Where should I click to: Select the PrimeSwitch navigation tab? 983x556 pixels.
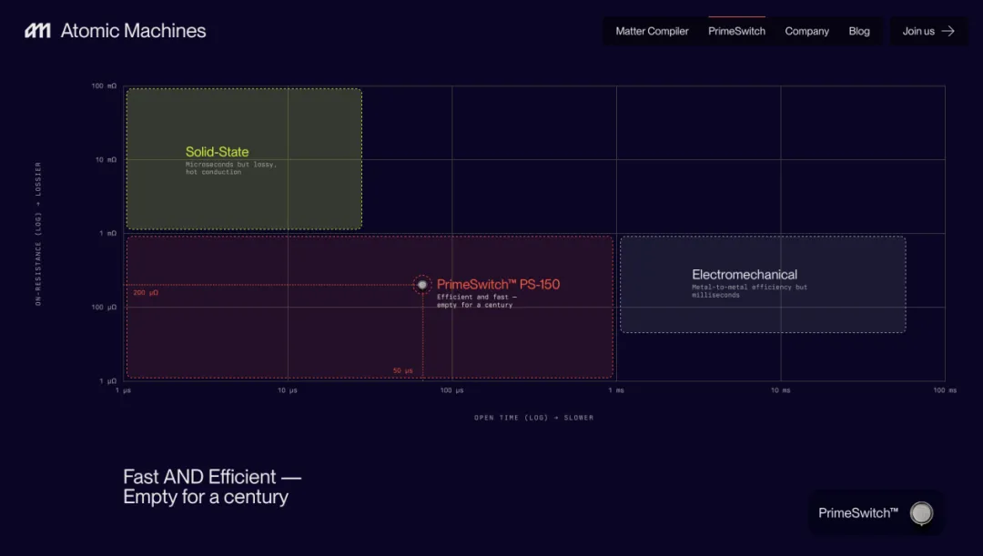(x=736, y=31)
